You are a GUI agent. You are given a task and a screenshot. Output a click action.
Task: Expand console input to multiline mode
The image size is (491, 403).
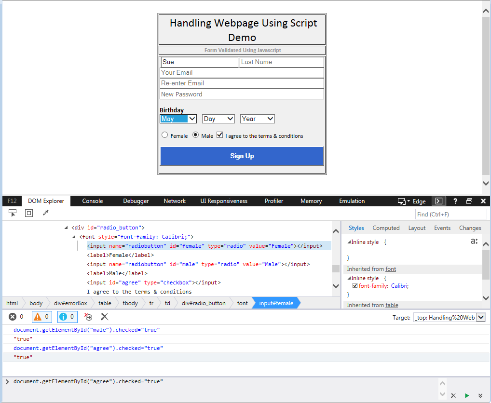[480, 396]
